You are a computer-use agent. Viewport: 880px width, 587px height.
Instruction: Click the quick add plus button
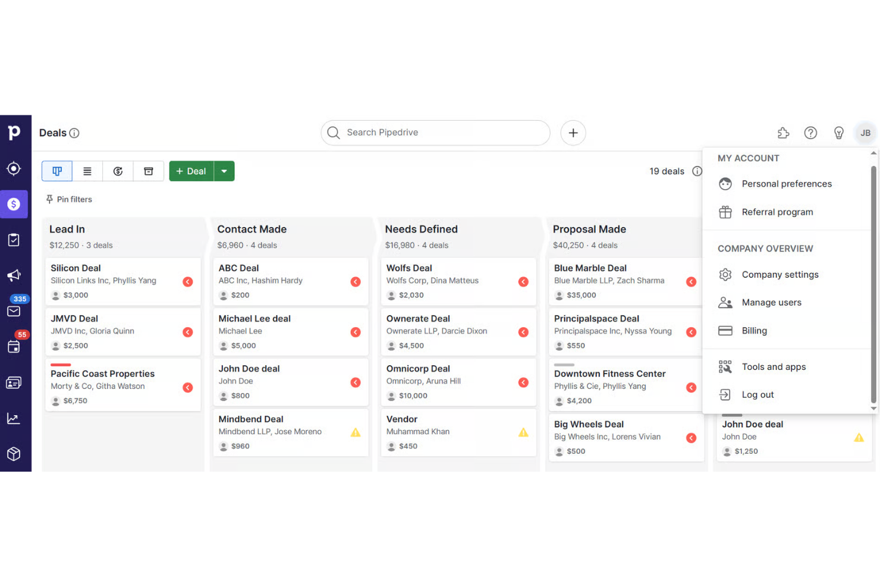(573, 133)
